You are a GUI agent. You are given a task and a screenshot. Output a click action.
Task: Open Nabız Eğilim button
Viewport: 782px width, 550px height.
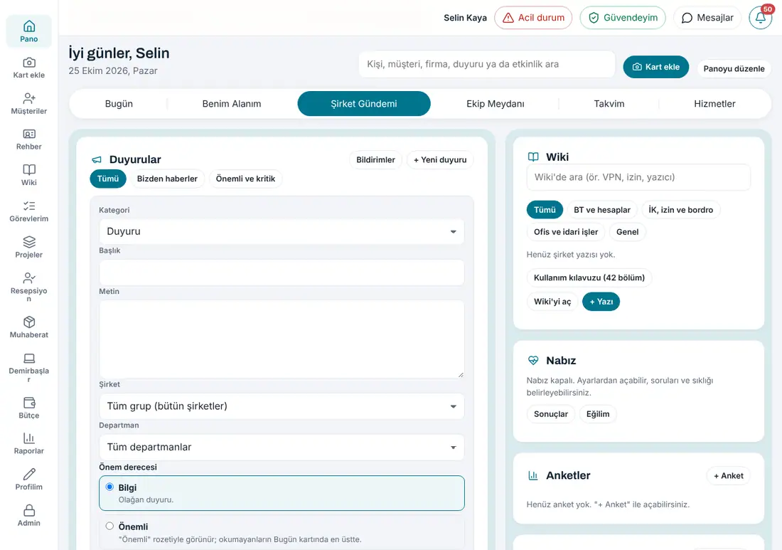[x=597, y=414]
